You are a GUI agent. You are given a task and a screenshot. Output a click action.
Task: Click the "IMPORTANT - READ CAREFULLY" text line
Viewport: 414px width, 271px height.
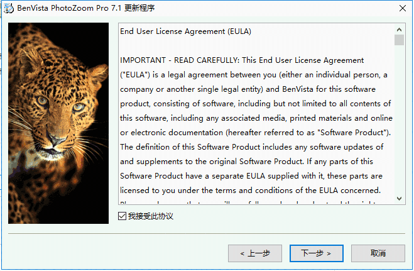click(242, 60)
